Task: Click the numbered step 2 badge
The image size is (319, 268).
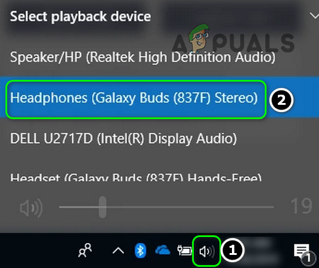Action: (x=281, y=100)
